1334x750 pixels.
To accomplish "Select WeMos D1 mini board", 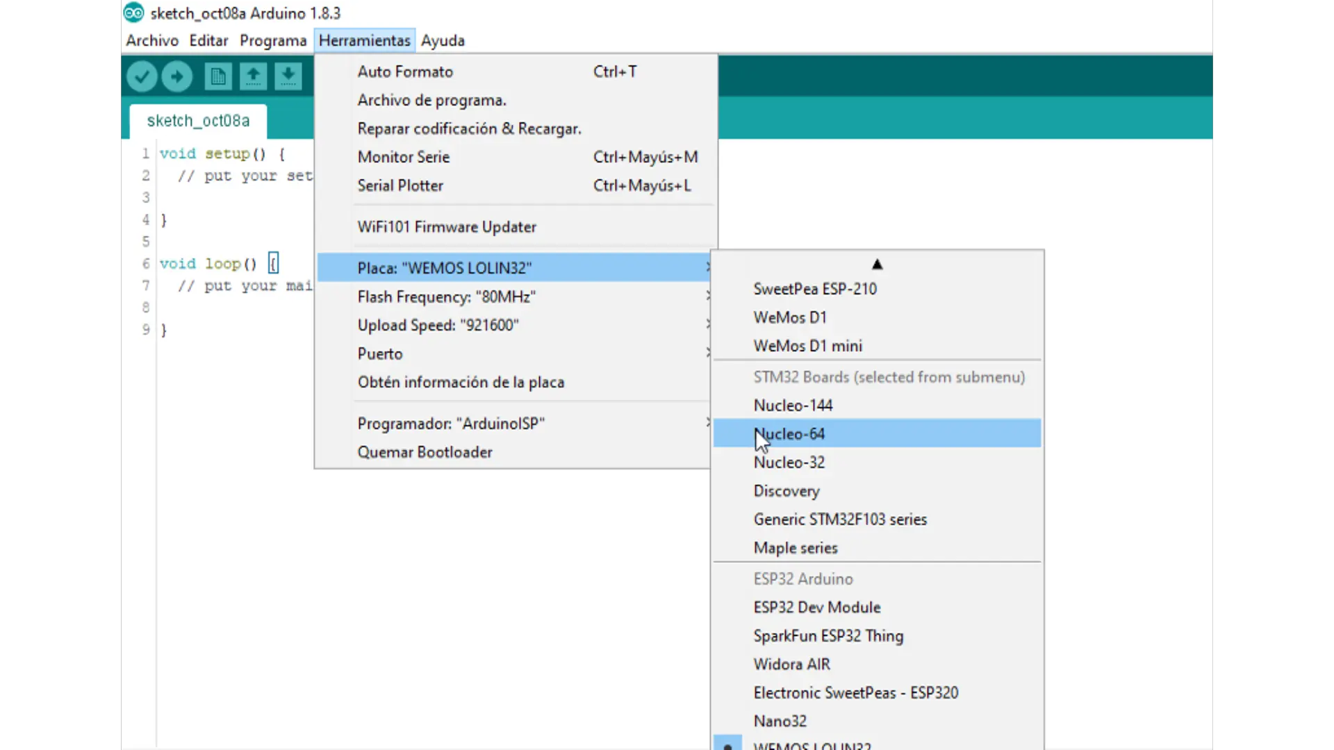I will [877, 346].
